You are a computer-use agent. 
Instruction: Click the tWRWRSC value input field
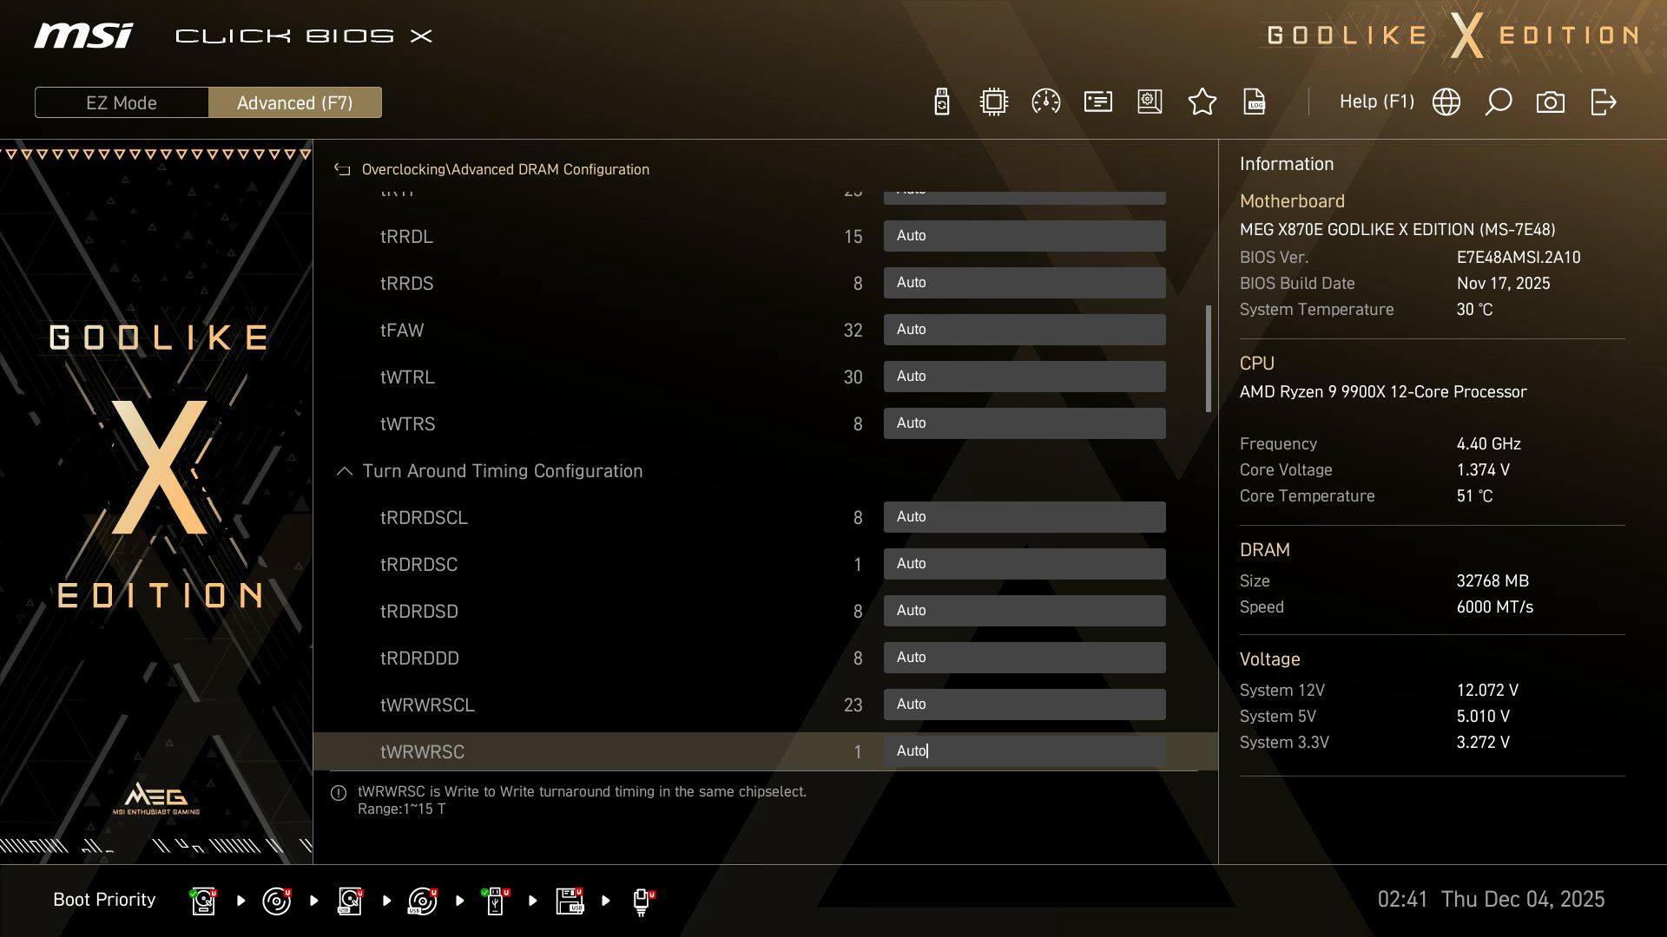click(1025, 751)
